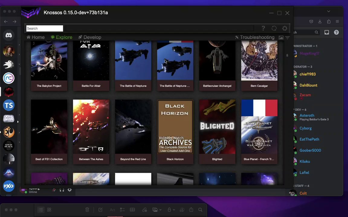348x217 pixels.
Task: Switch to the Explore tab
Action: pyautogui.click(x=62, y=37)
